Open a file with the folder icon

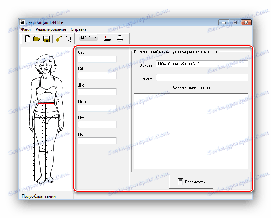(37, 38)
